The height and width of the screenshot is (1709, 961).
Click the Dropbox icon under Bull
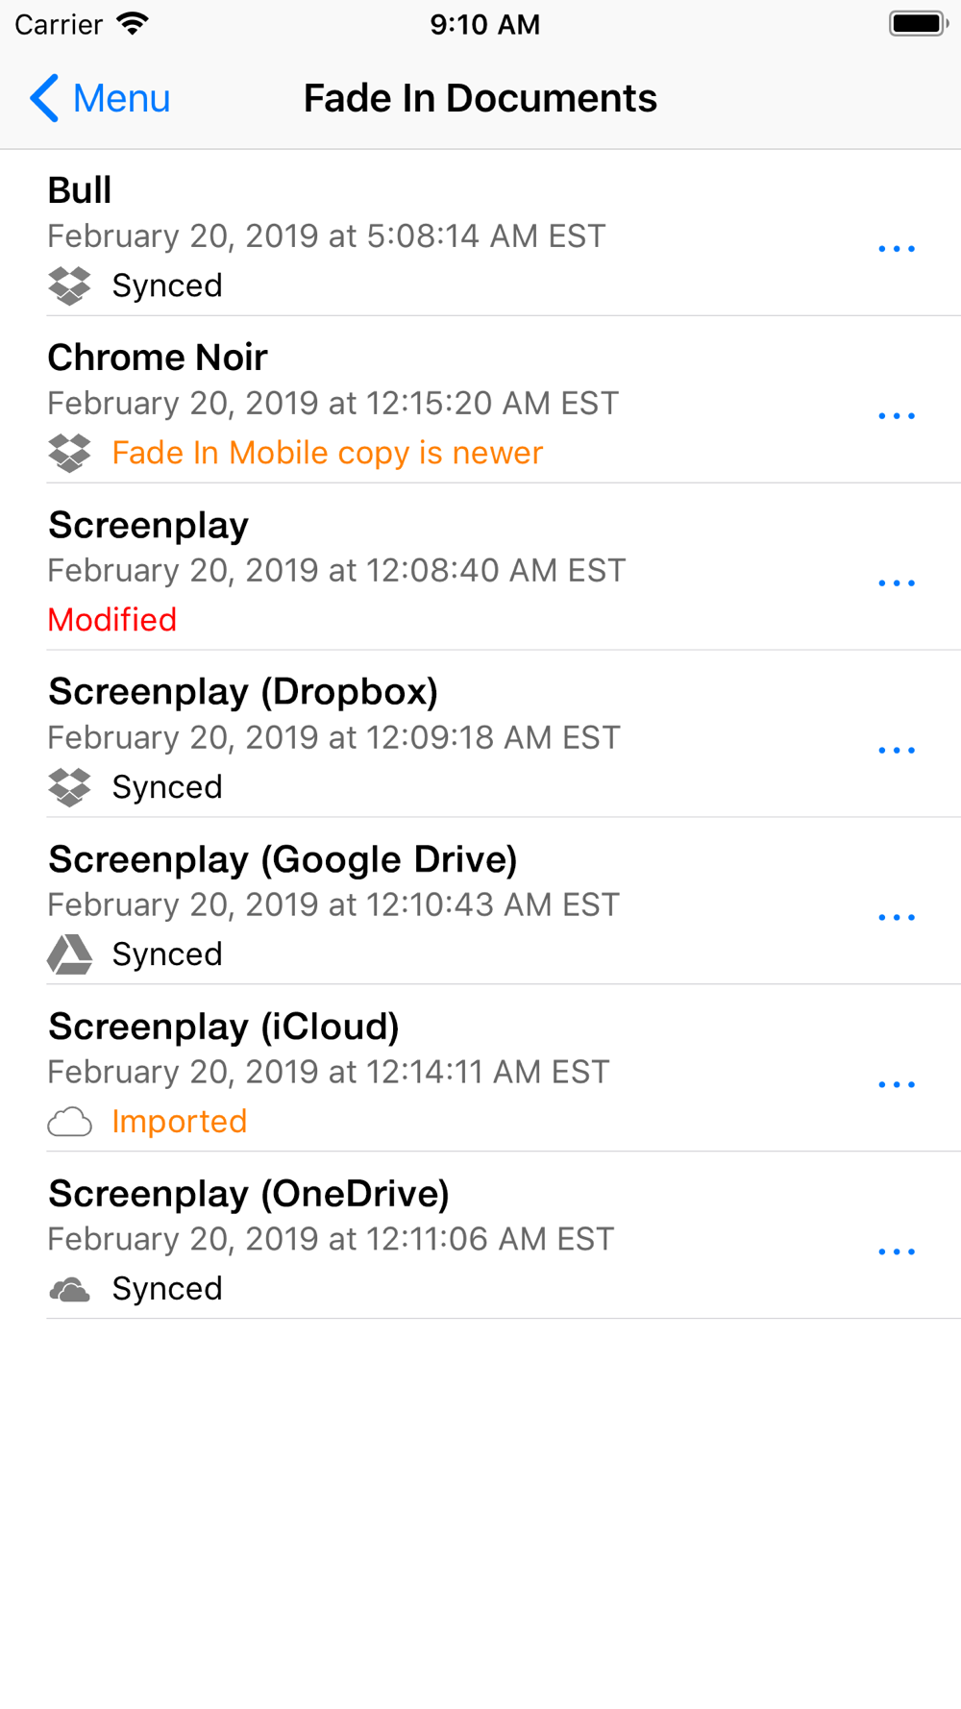(x=69, y=285)
